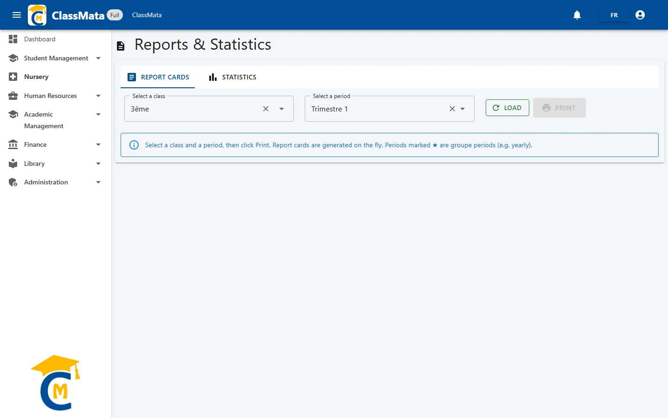Click the Reports & Statistics heading
The width and height of the screenshot is (668, 418).
pos(203,45)
